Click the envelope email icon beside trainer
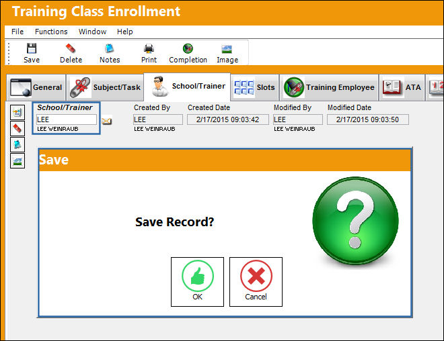The width and height of the screenshot is (444, 341). [107, 121]
